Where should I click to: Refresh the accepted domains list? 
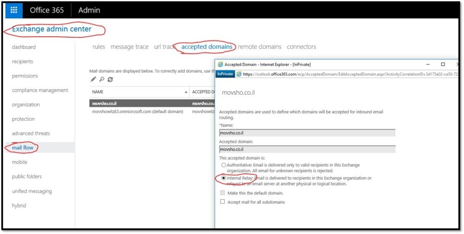110,79
